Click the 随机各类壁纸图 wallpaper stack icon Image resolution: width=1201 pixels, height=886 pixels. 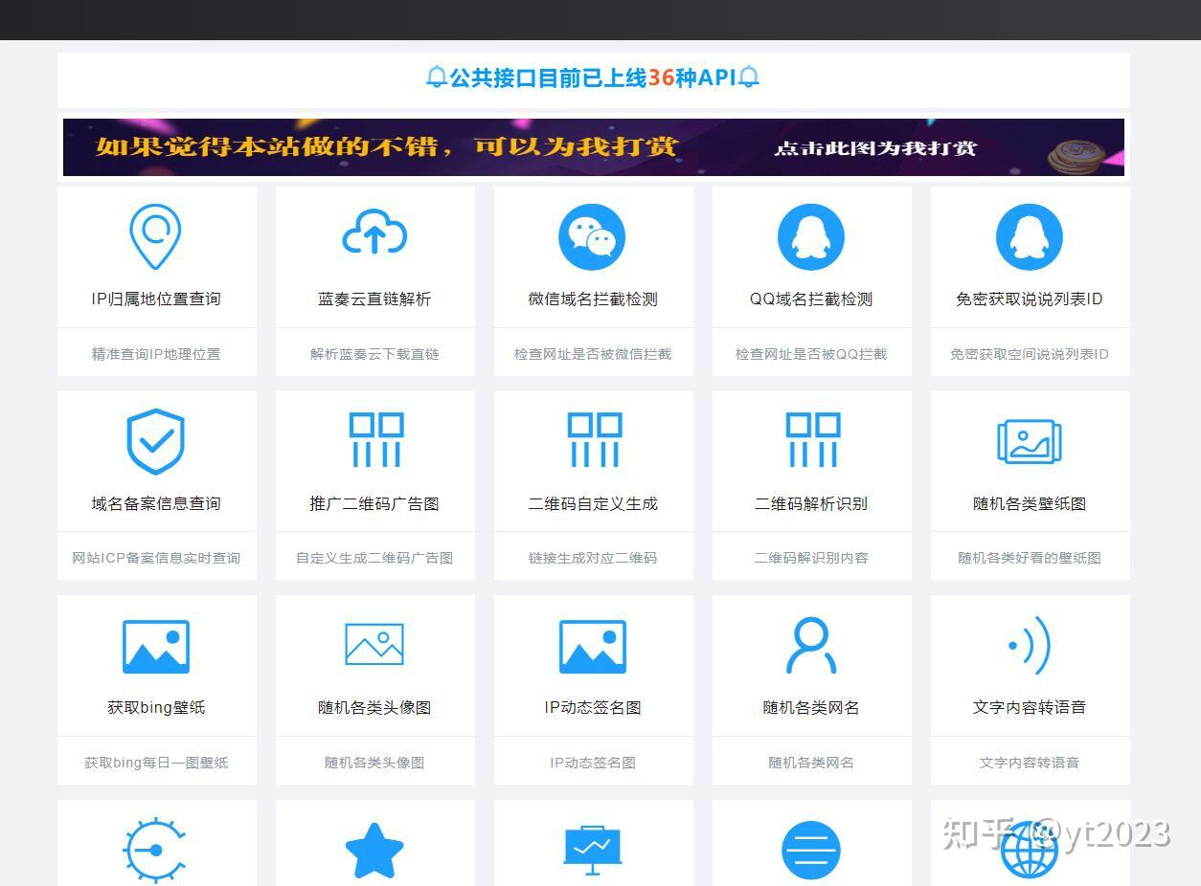(1030, 440)
